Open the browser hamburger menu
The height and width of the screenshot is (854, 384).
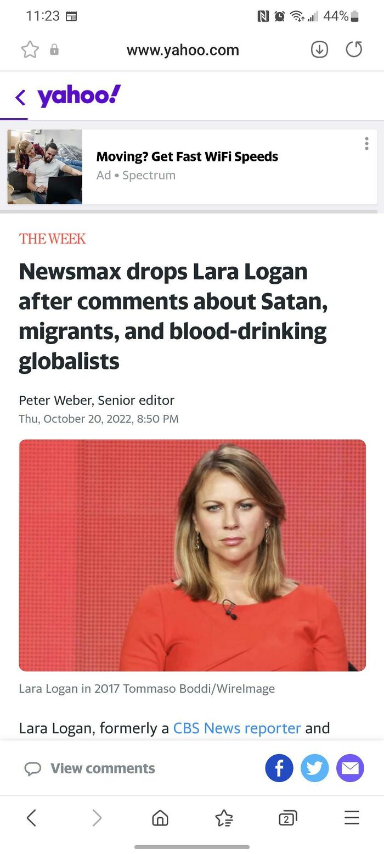[352, 817]
